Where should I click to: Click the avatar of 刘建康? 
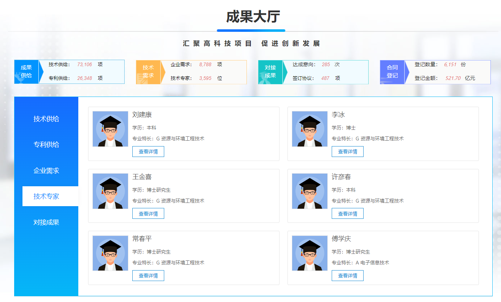(111, 129)
